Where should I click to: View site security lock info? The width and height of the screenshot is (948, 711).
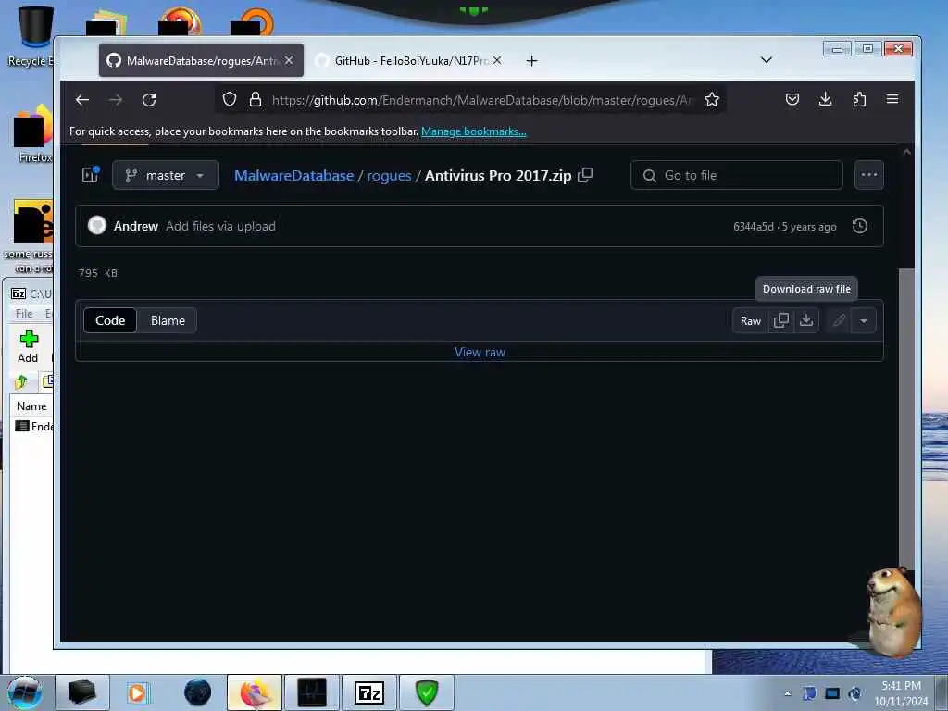click(256, 100)
